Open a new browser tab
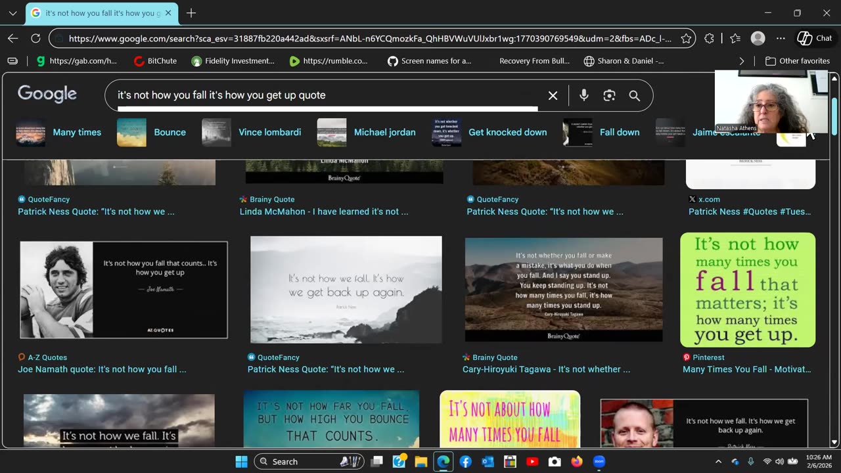The height and width of the screenshot is (473, 841). point(191,13)
